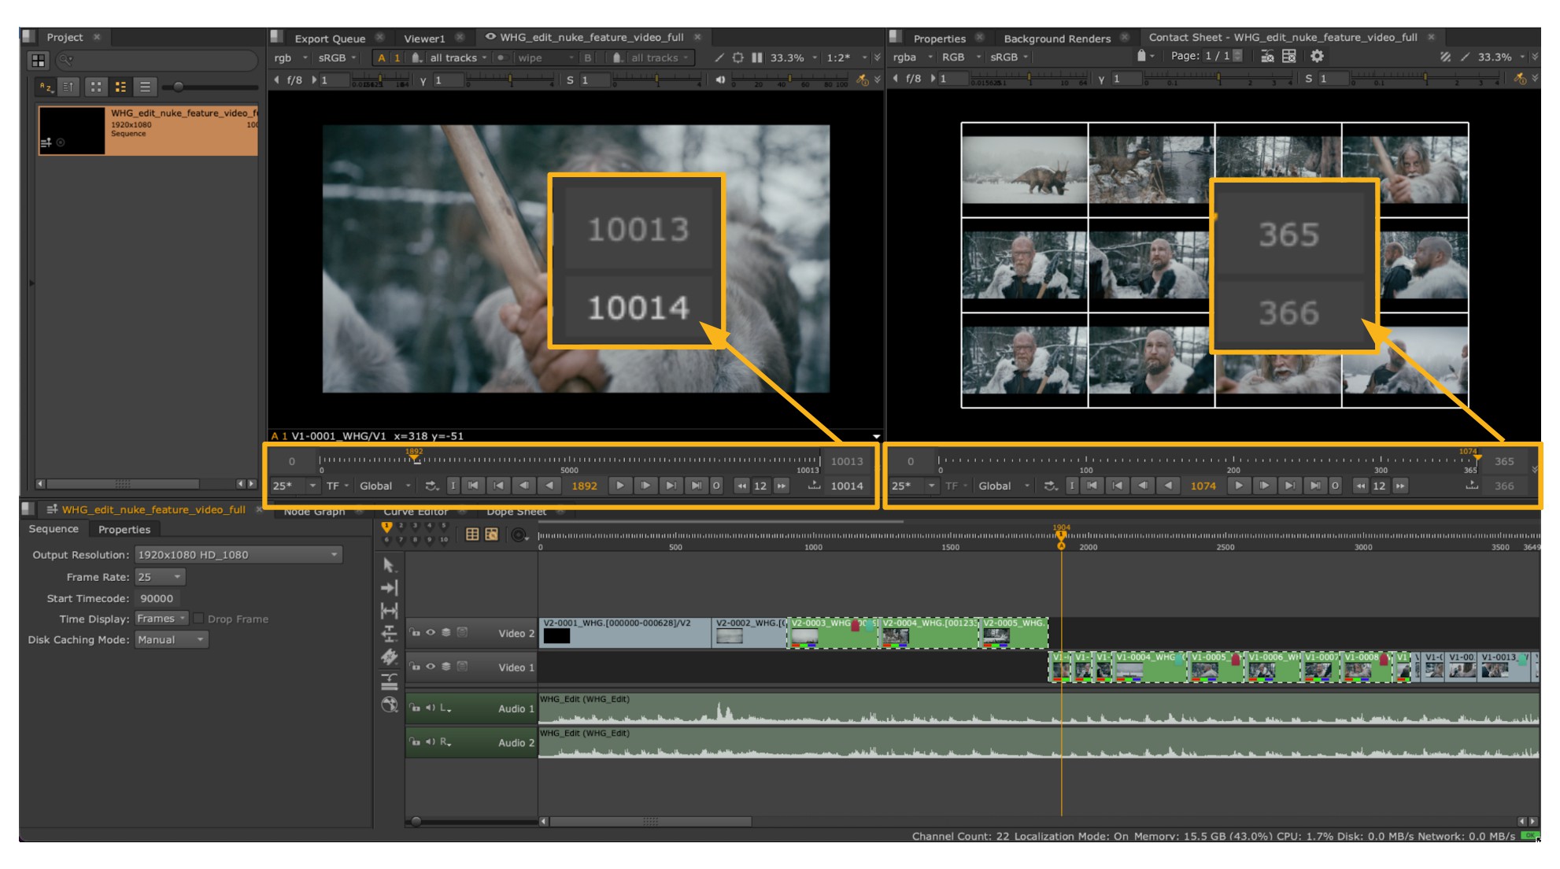Toggle the viewer pause update icon
The image size is (1560, 869).
click(x=756, y=57)
